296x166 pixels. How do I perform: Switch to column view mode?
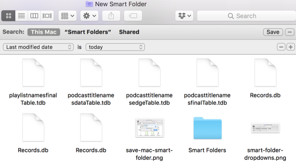point(34,16)
